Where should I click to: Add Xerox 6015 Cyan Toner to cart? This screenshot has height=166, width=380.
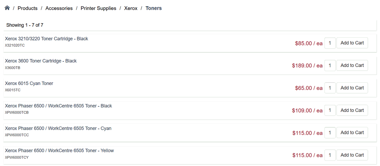(352, 88)
